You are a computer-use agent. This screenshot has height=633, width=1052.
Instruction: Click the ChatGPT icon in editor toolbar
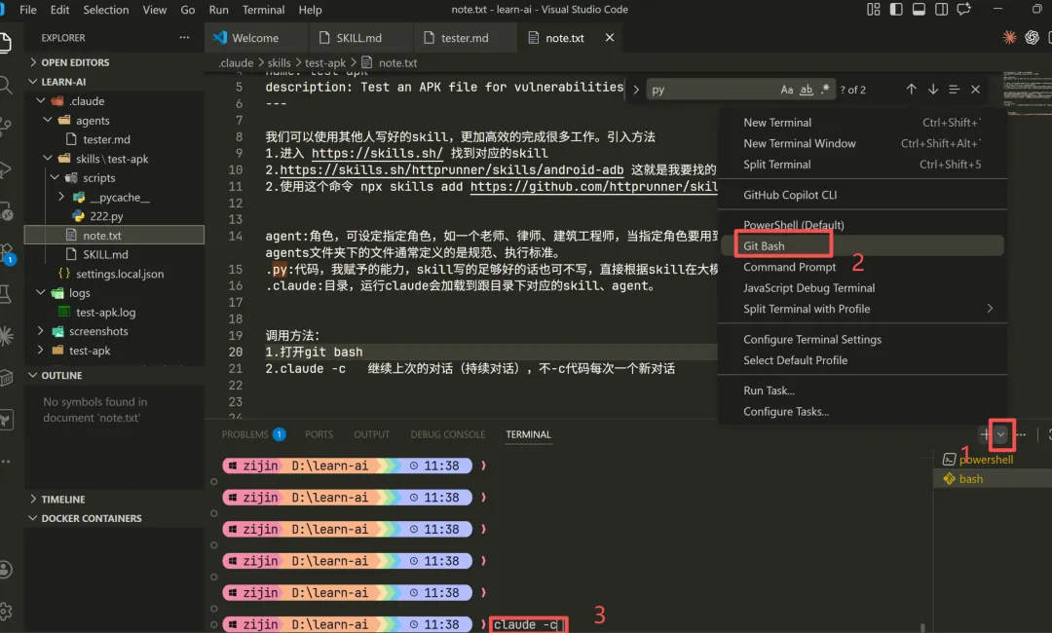click(1032, 38)
